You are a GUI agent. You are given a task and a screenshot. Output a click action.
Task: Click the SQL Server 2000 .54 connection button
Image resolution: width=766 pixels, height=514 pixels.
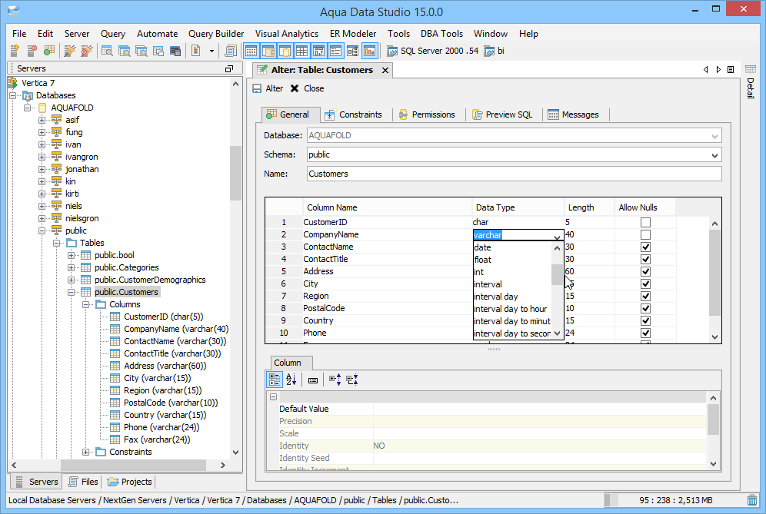pos(433,51)
